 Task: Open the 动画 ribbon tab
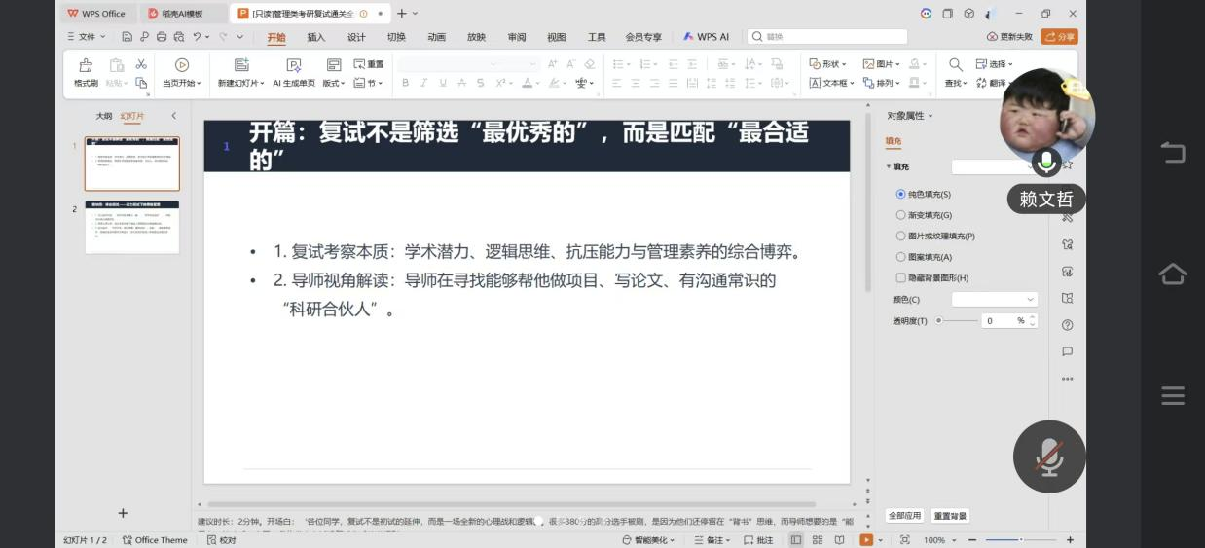tap(436, 37)
